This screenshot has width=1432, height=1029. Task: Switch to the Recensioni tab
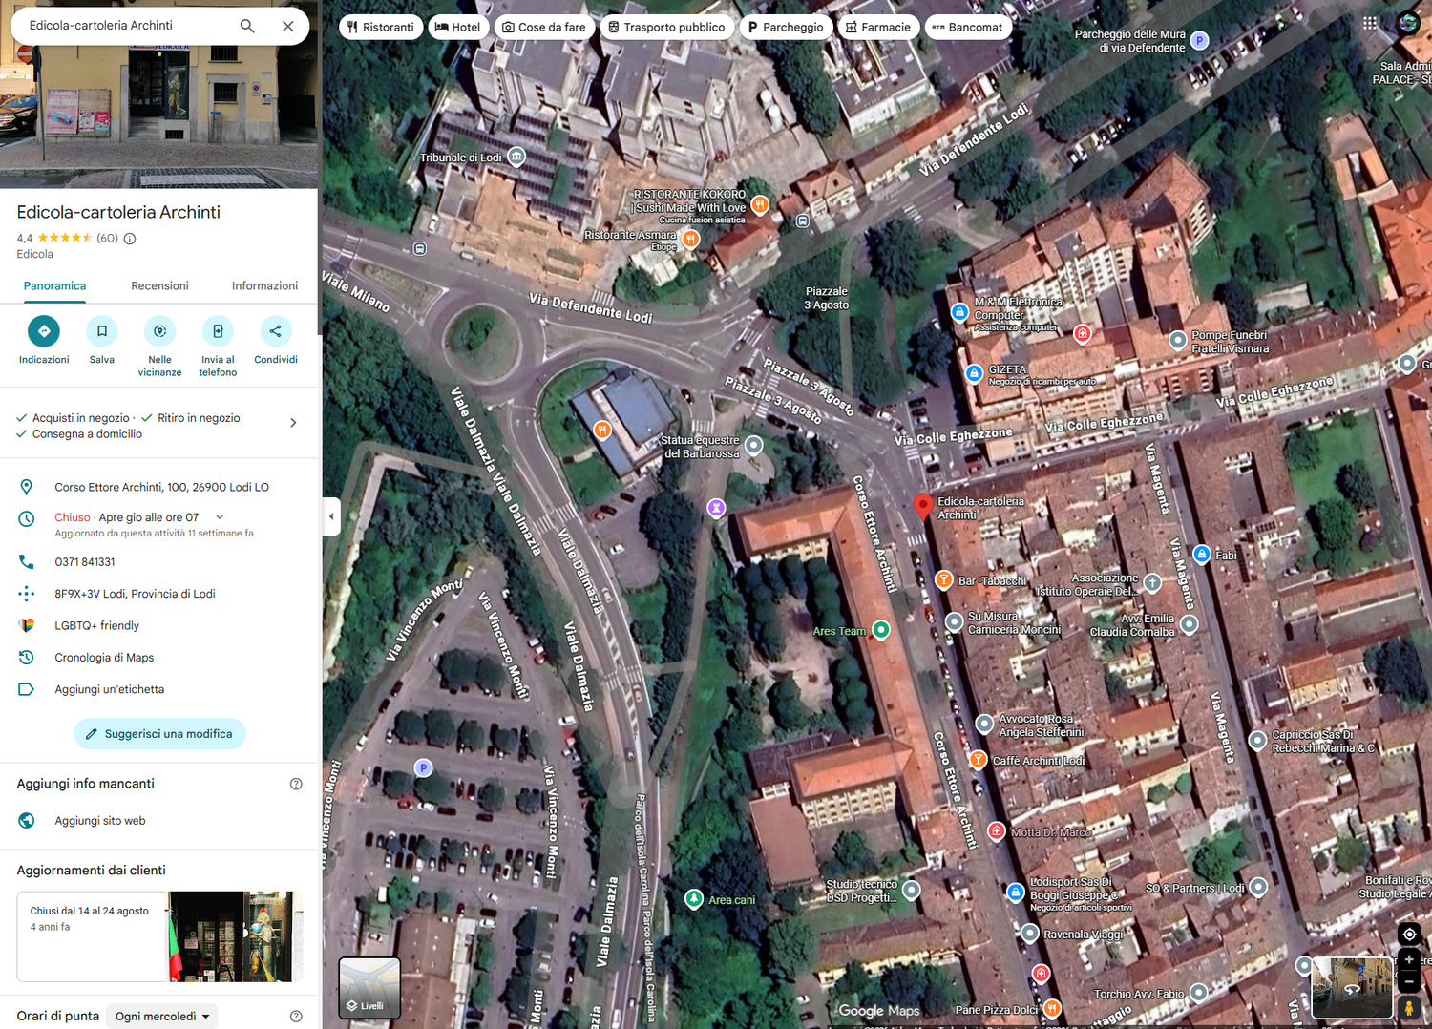pos(159,286)
